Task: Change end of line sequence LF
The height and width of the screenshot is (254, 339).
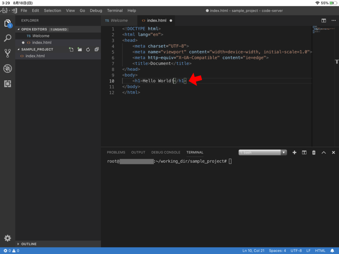Action: 309,251
